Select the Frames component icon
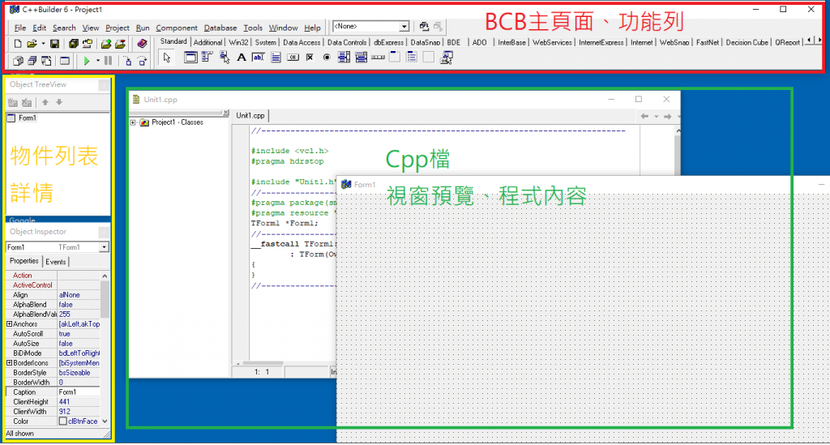 coord(190,58)
